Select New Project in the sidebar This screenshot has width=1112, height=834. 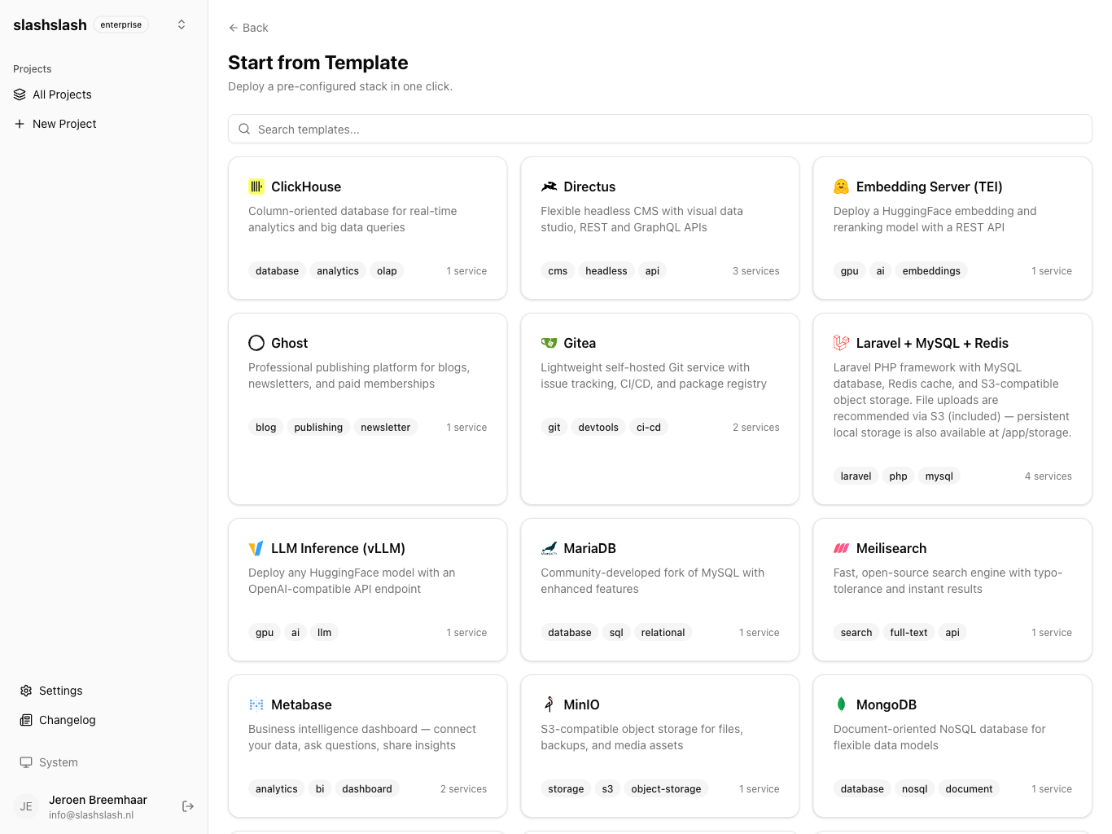click(x=64, y=124)
